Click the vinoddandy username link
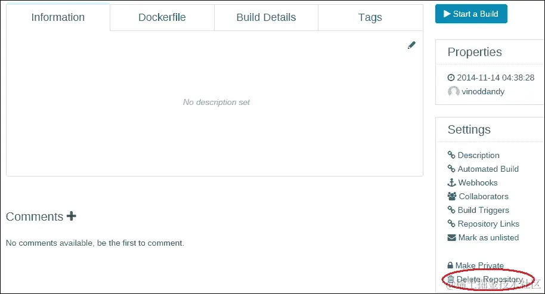 point(483,91)
